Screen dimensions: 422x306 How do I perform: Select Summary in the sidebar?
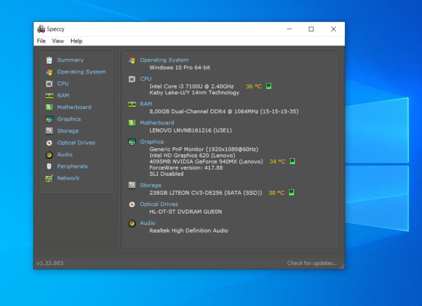[70, 60]
